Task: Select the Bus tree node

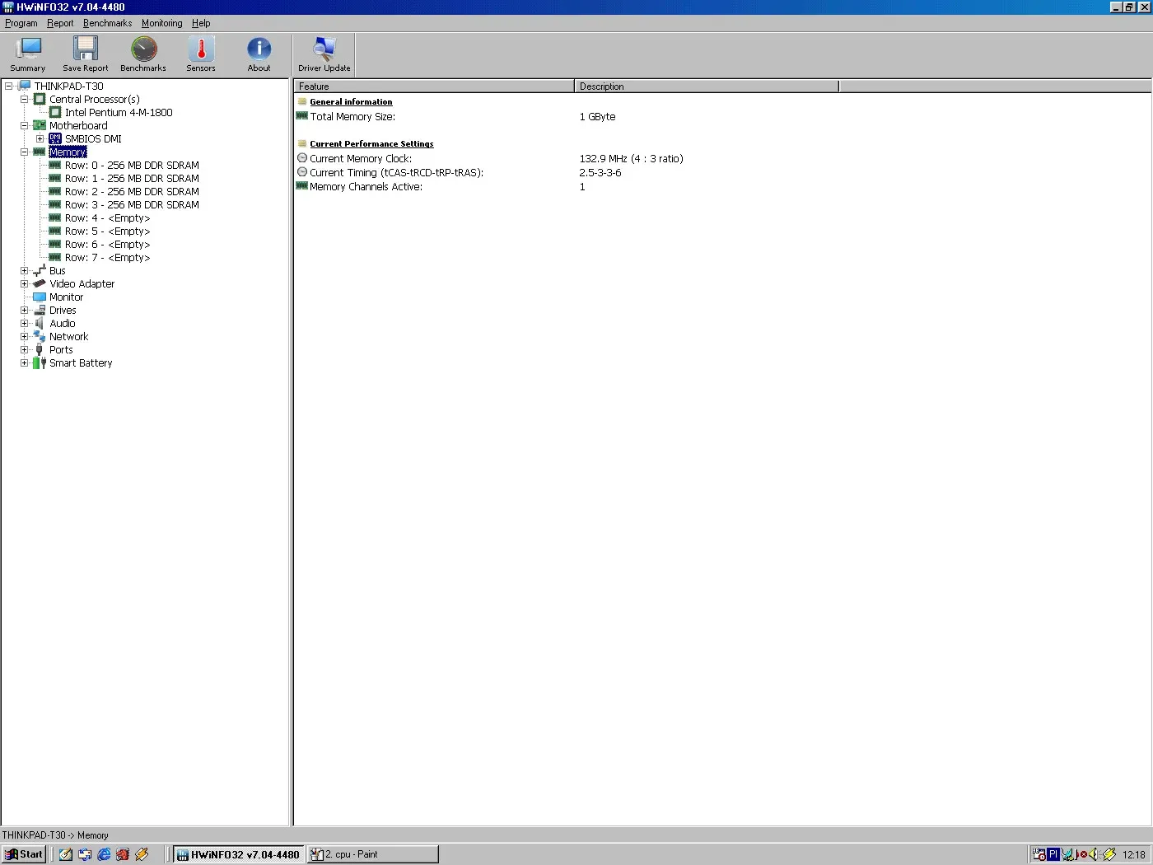Action: 57,271
